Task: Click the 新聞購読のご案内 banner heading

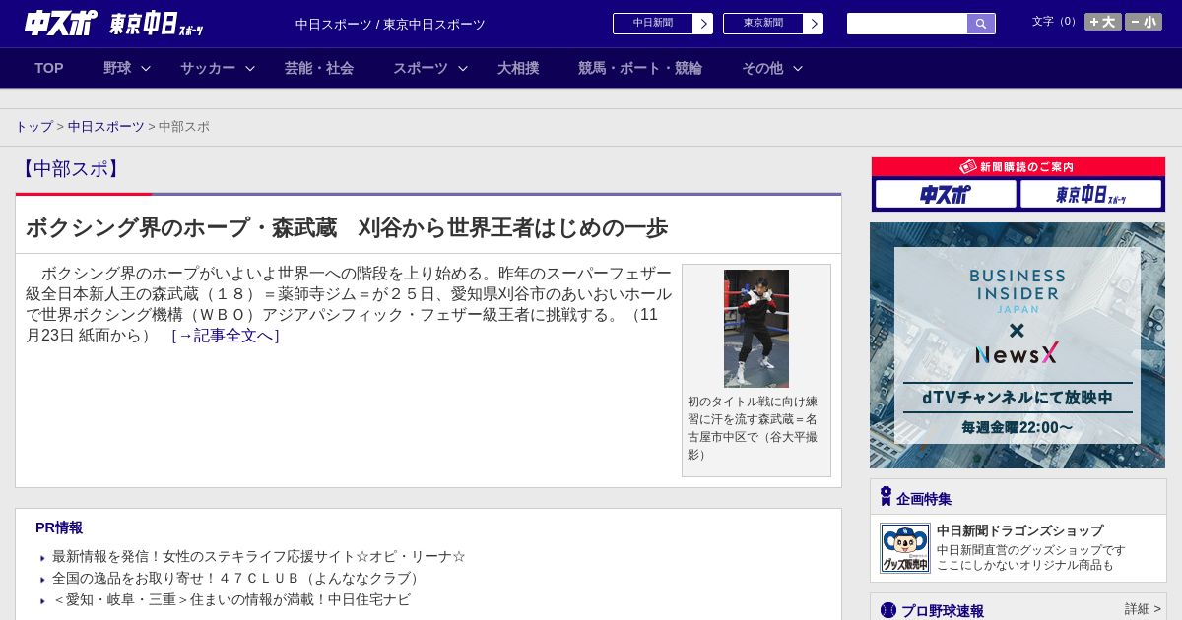Action: pos(1018,167)
